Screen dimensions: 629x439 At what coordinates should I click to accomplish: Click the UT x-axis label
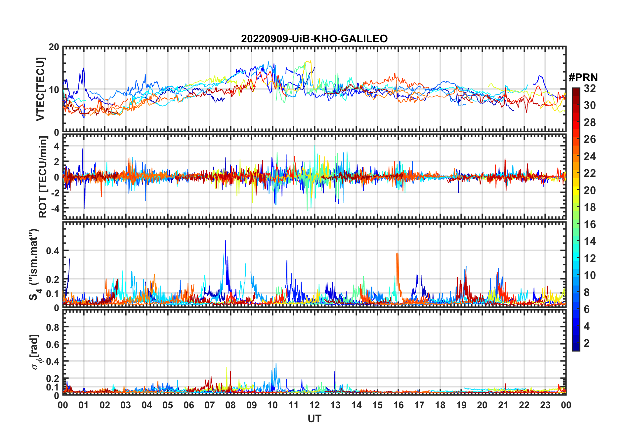[x=314, y=419]
